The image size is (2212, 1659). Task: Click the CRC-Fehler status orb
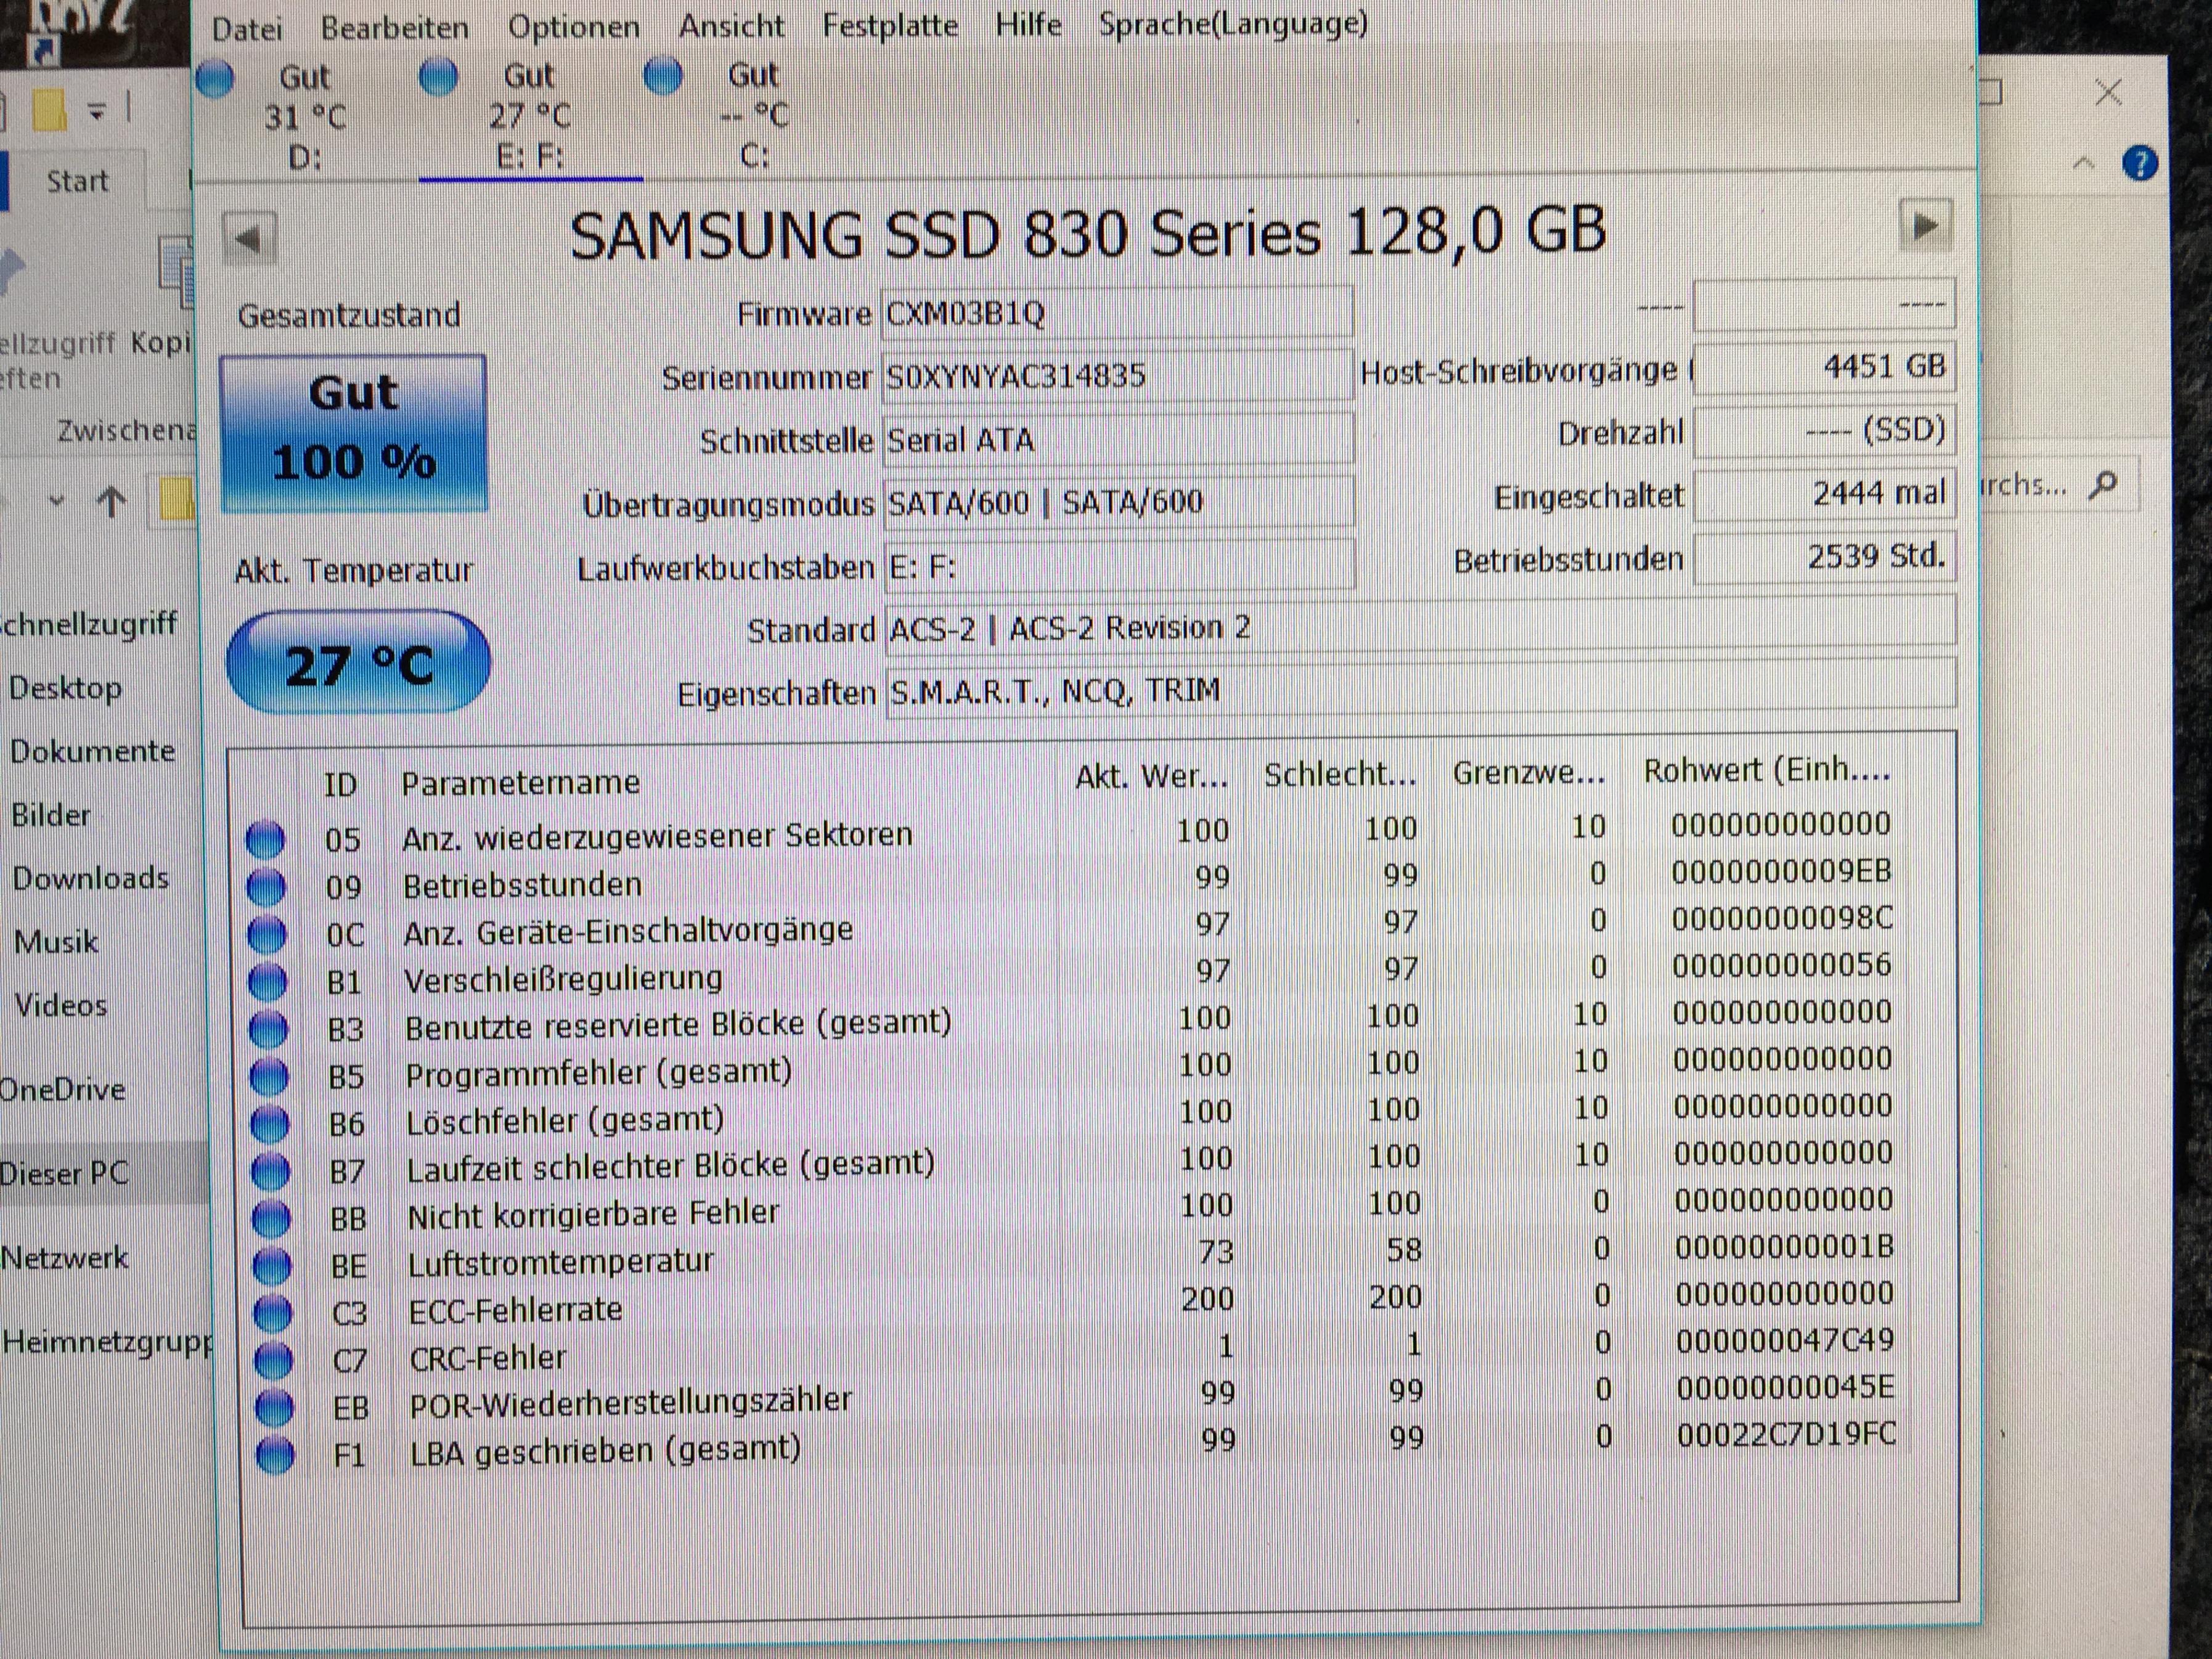[x=273, y=1360]
